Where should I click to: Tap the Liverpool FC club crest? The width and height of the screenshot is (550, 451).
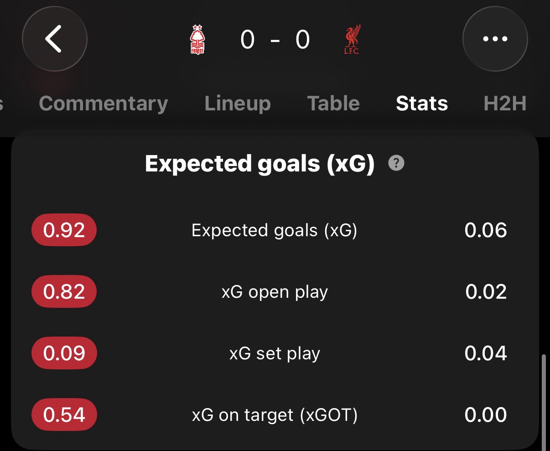pos(352,40)
